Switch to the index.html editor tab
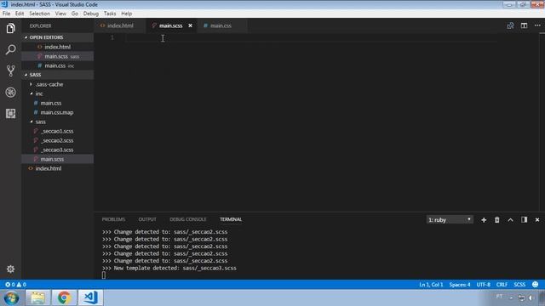Screen dimensions: 545x306 click(x=119, y=25)
